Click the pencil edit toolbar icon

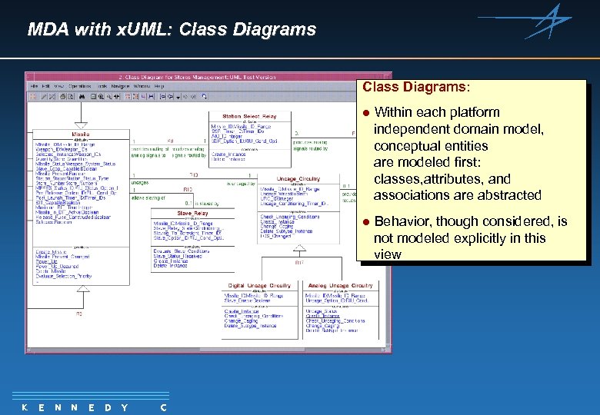click(x=44, y=97)
